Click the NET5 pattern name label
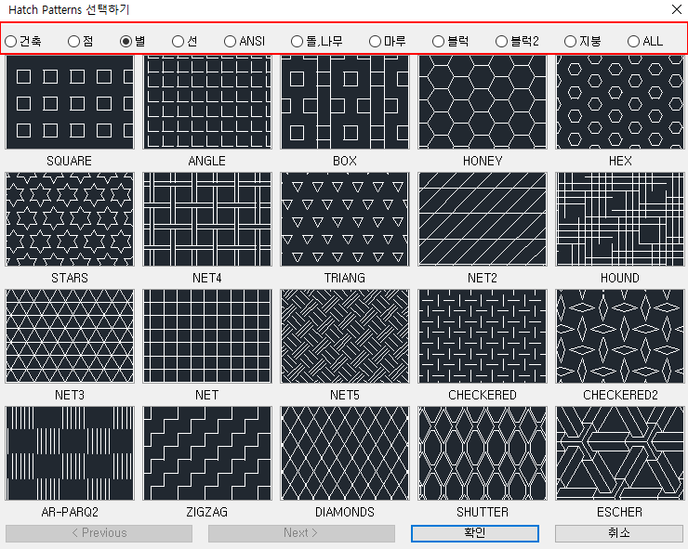 [x=345, y=395]
